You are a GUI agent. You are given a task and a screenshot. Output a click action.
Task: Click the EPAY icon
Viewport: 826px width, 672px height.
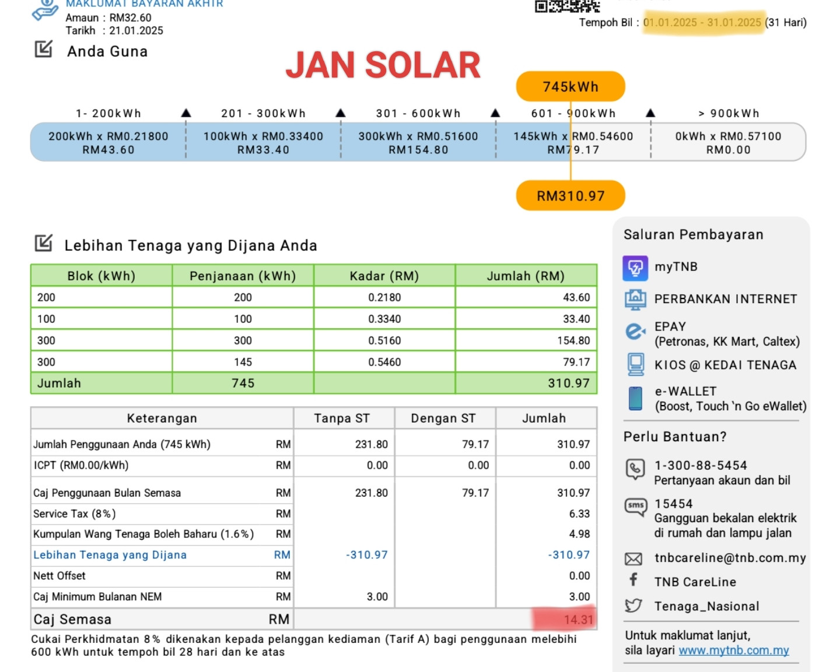pos(635,332)
